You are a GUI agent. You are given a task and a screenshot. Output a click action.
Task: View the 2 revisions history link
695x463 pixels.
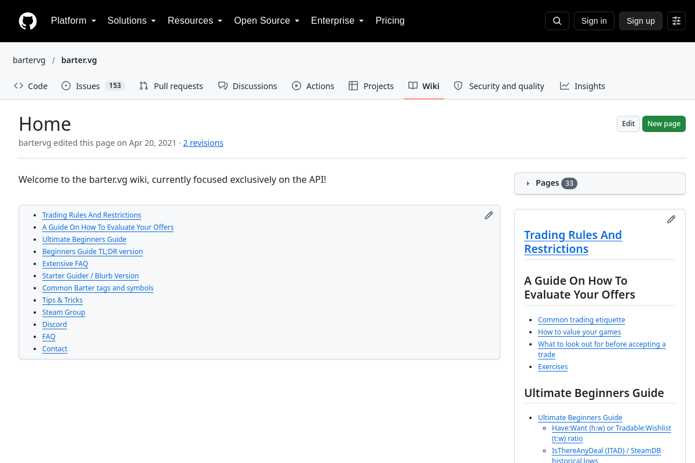203,143
